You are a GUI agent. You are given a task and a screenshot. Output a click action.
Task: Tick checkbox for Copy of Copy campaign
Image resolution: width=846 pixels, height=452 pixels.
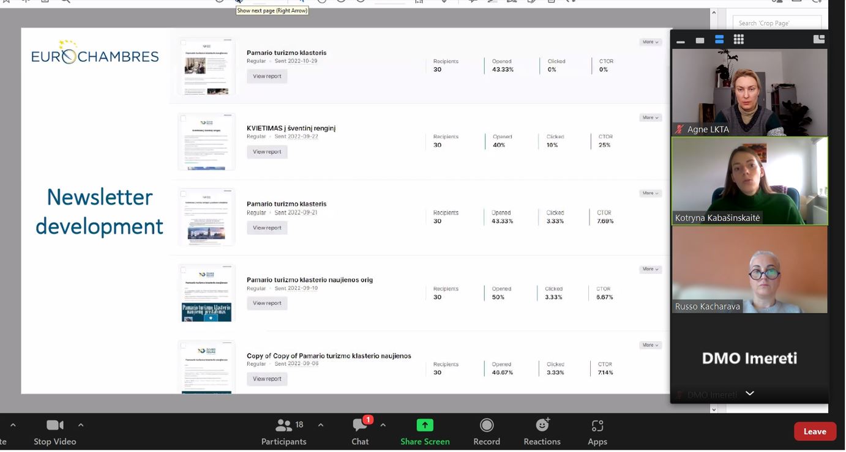pos(183,345)
